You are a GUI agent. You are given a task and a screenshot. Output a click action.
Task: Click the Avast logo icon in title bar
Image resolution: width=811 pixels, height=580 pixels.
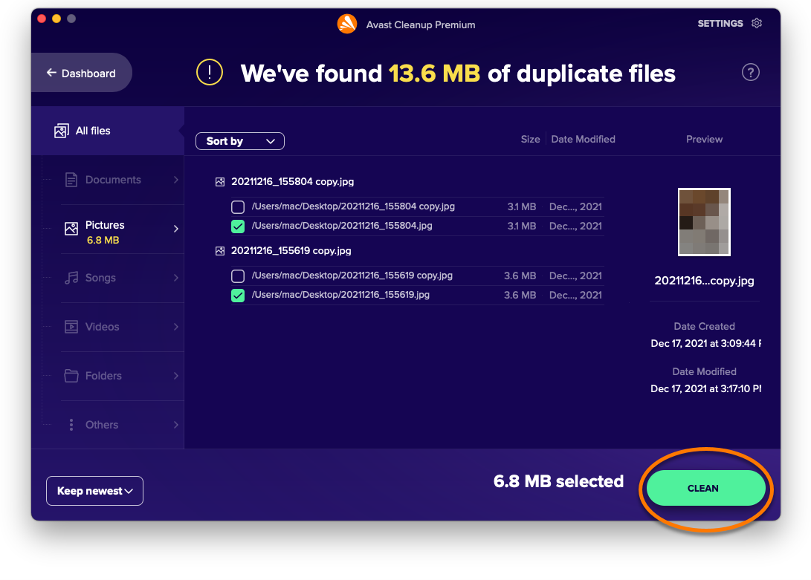tap(347, 24)
